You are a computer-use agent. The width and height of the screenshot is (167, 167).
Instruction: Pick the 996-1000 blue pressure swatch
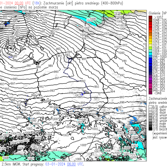pyautogui.click(x=151, y=56)
